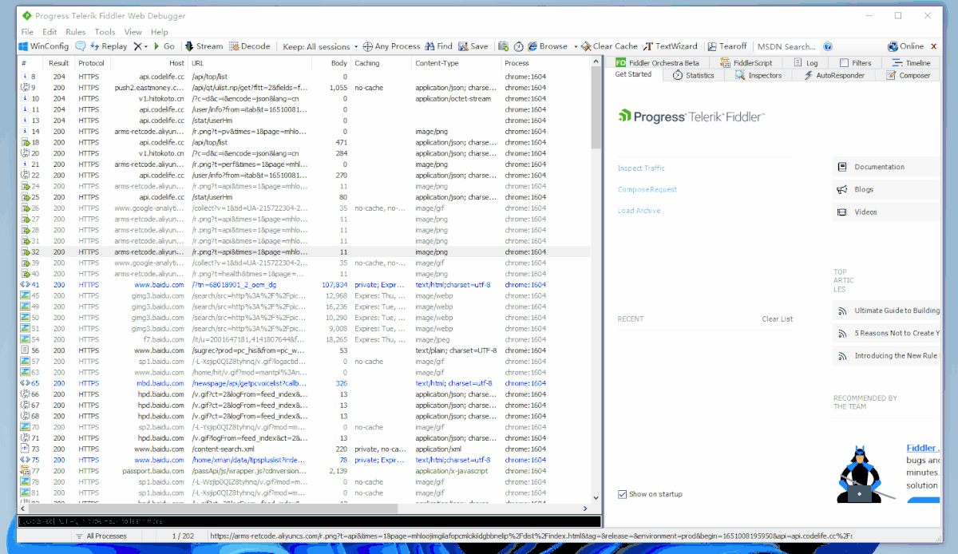Click Clear List for recent items
This screenshot has width=958, height=554.
tap(777, 319)
